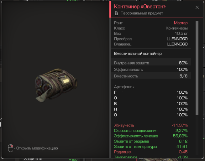Click the owner name next to Владелец

[177, 44]
